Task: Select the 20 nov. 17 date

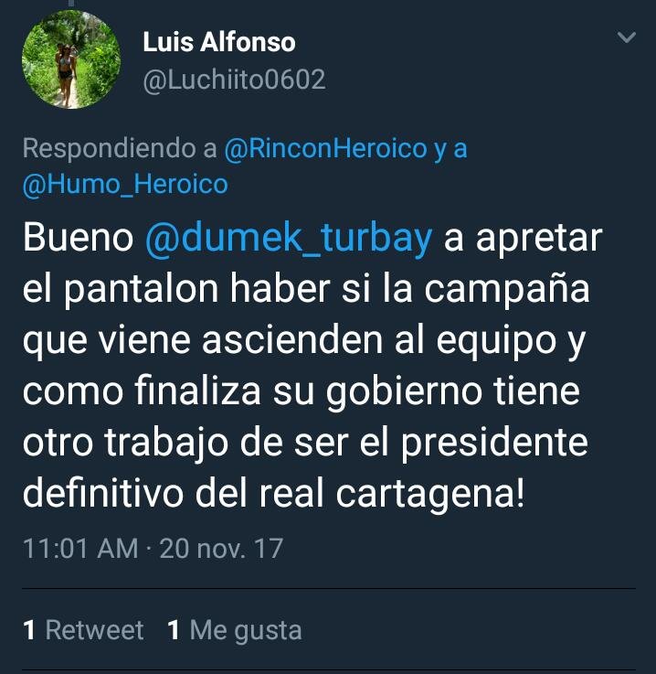Action: click(221, 549)
